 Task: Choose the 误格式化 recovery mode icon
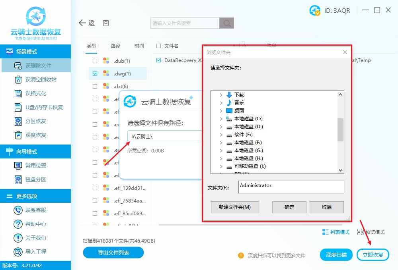[x=18, y=93]
